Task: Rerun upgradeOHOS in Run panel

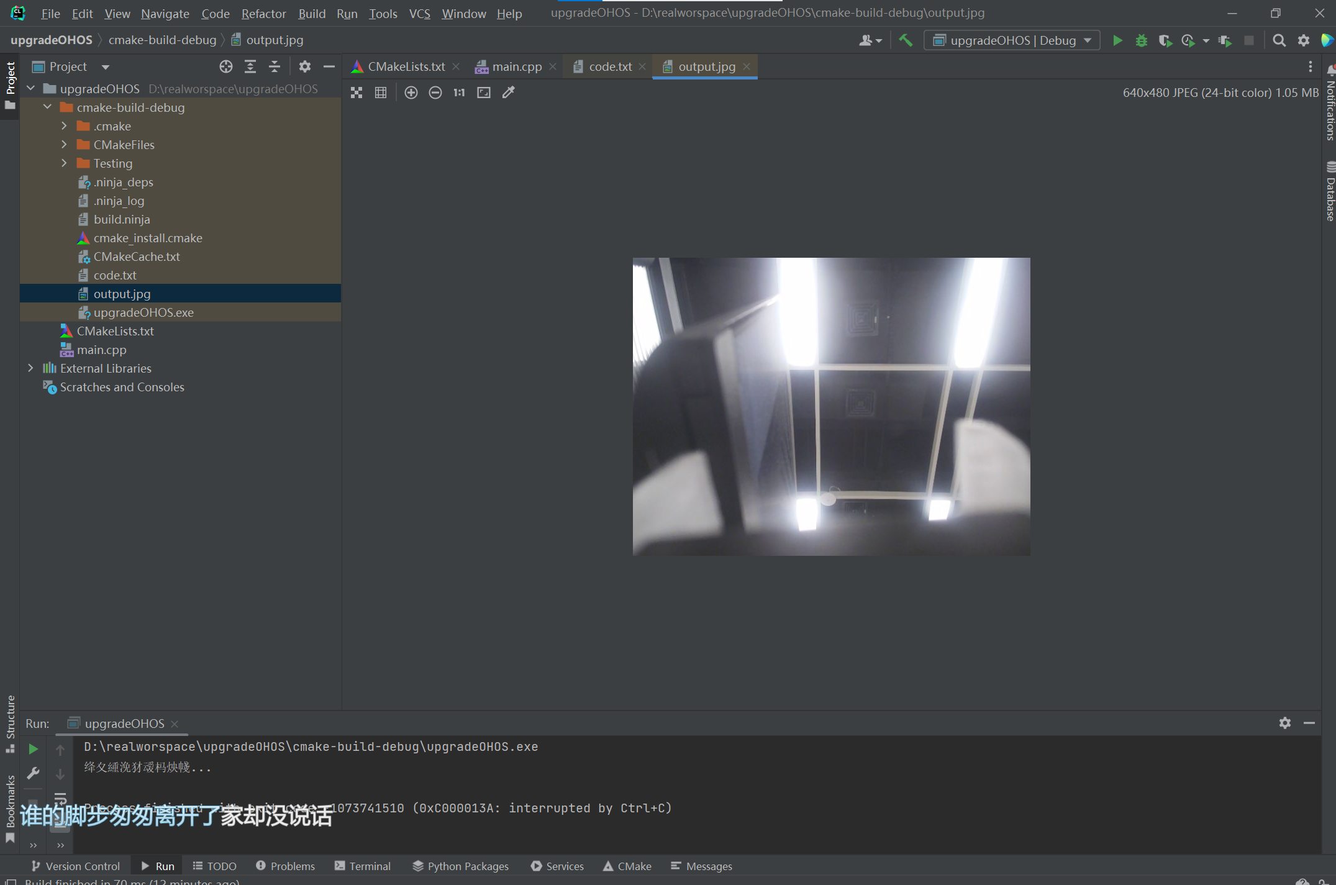Action: pyautogui.click(x=34, y=749)
